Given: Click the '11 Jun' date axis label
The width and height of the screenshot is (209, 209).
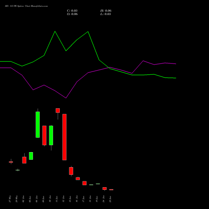Looking at the screenshot, I should 57,199.
